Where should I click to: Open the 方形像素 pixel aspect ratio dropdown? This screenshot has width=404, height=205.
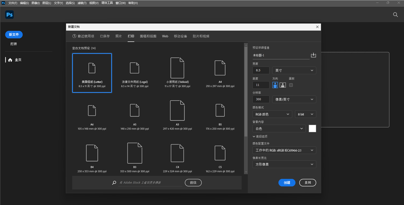click(x=284, y=164)
